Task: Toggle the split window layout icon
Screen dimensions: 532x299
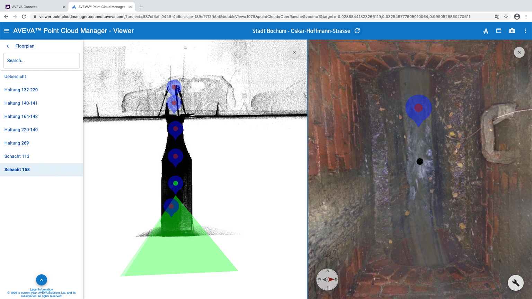Action: pyautogui.click(x=499, y=31)
